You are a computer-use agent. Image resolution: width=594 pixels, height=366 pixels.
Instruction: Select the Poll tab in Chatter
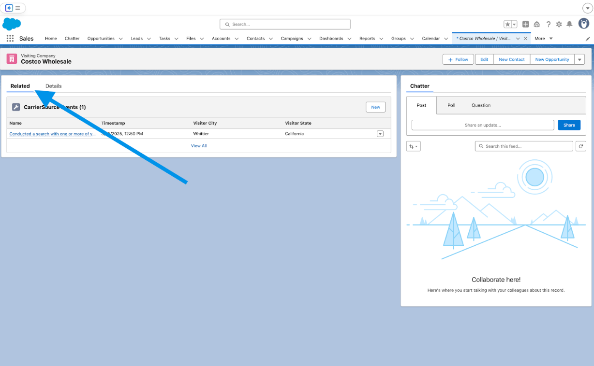point(451,105)
